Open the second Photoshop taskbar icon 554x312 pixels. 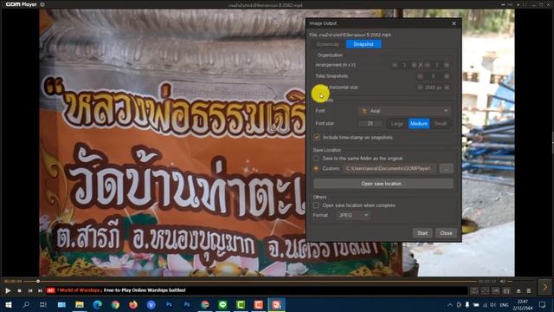click(x=187, y=304)
